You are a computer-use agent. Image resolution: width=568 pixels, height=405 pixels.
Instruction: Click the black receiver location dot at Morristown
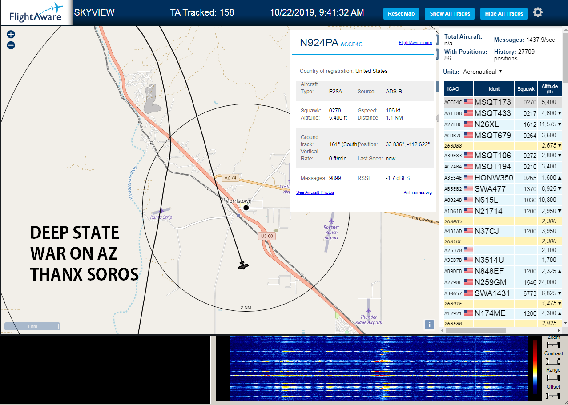coord(246,208)
